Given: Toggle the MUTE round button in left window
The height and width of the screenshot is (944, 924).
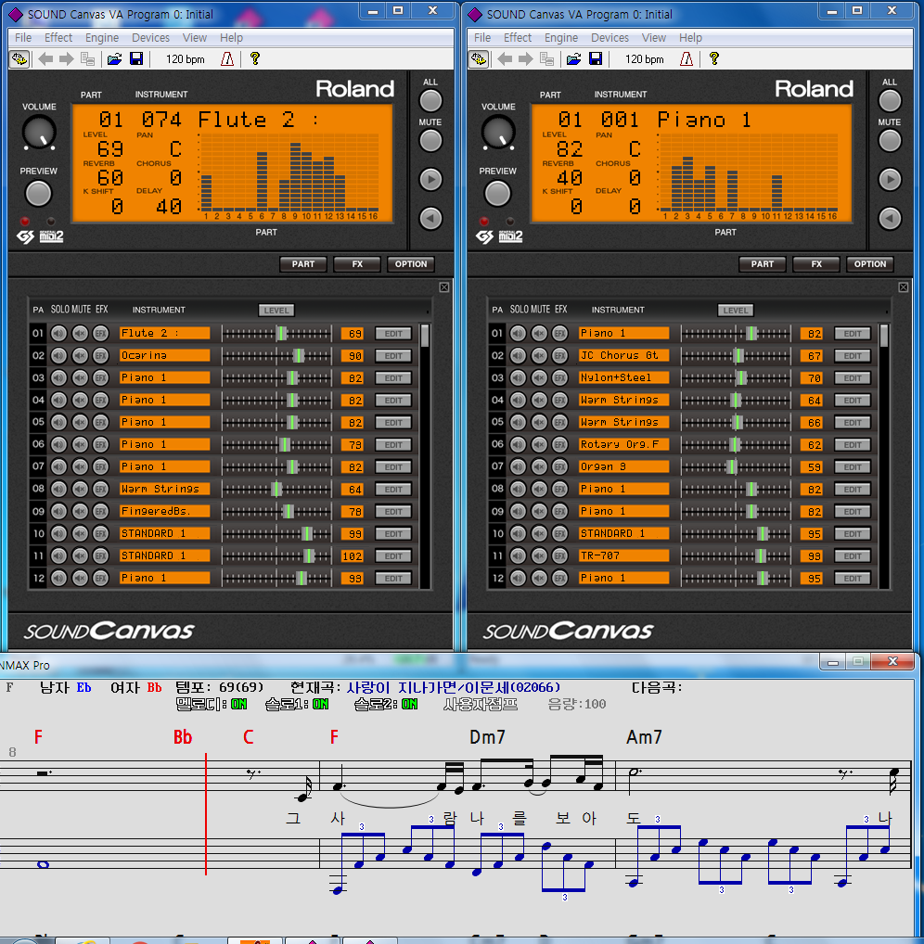Looking at the screenshot, I should [430, 141].
